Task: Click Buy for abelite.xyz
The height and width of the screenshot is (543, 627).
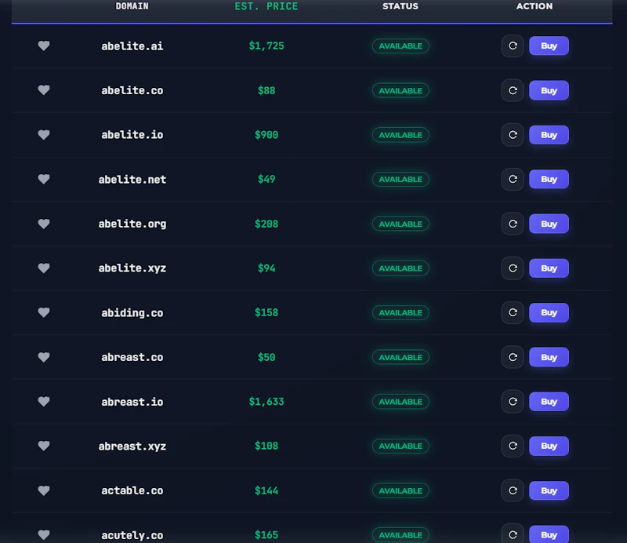Action: [x=549, y=268]
